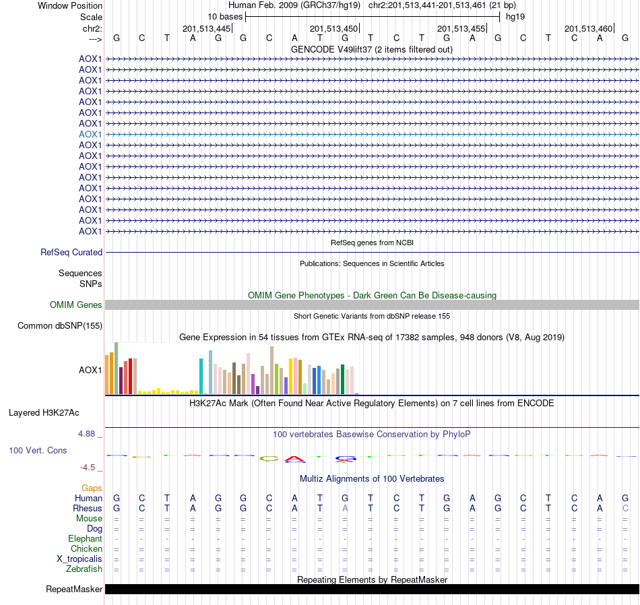The width and height of the screenshot is (640, 605).
Task: Click the light-blue AOX1 transcript arrow line
Action: (x=372, y=134)
